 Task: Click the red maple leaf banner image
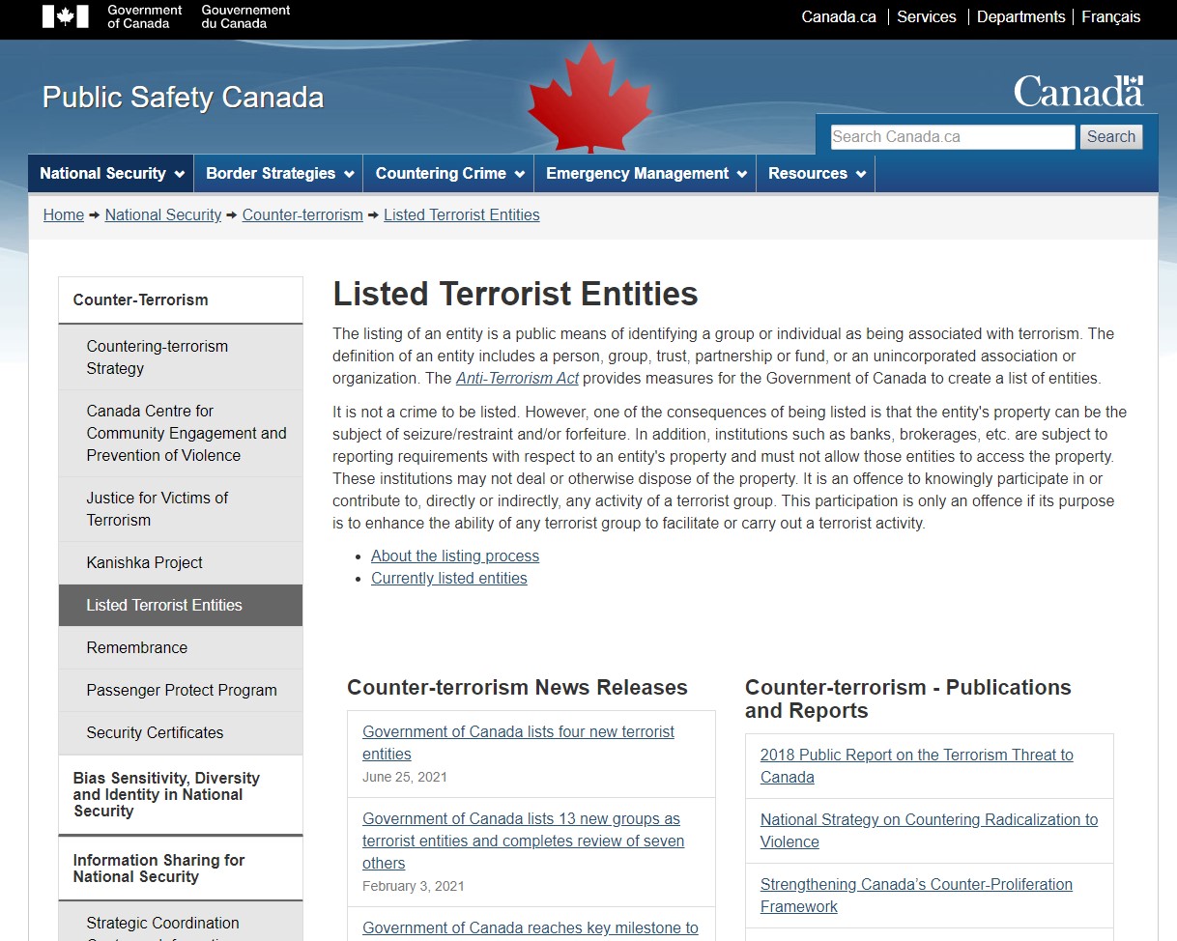(x=590, y=97)
